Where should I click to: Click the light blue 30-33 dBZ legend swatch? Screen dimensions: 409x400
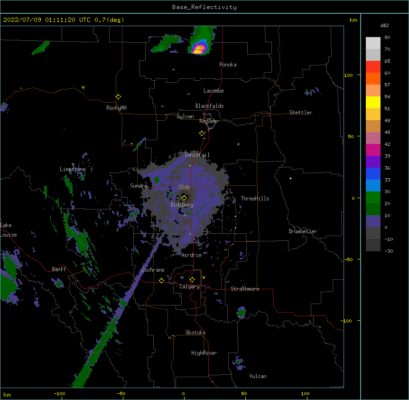(x=373, y=185)
